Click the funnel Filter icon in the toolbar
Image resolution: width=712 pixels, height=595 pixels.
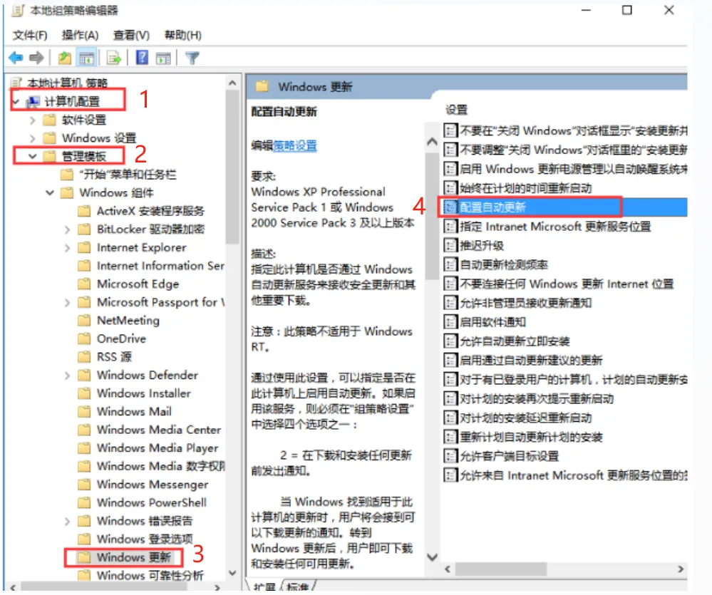191,58
